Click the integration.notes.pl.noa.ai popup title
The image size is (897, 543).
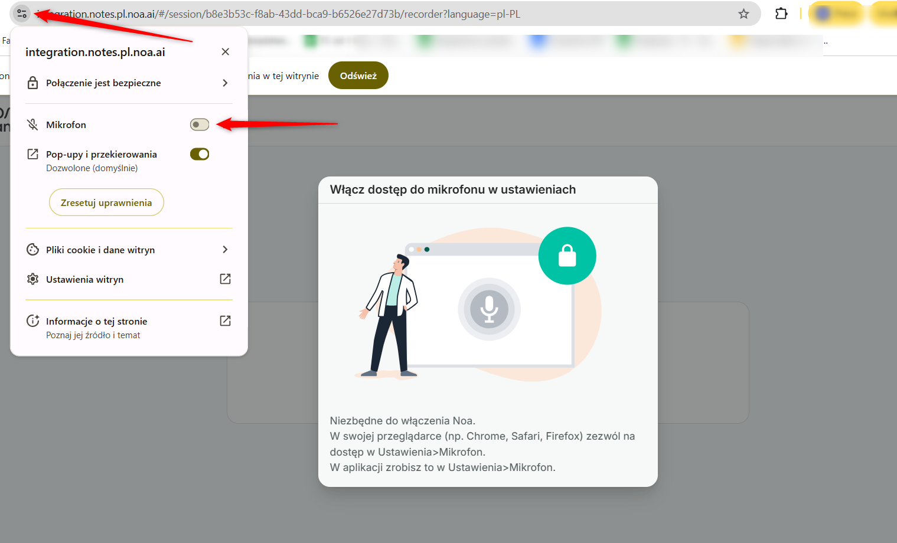click(x=95, y=52)
